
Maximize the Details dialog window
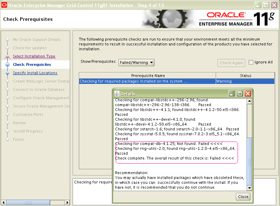click(240, 94)
